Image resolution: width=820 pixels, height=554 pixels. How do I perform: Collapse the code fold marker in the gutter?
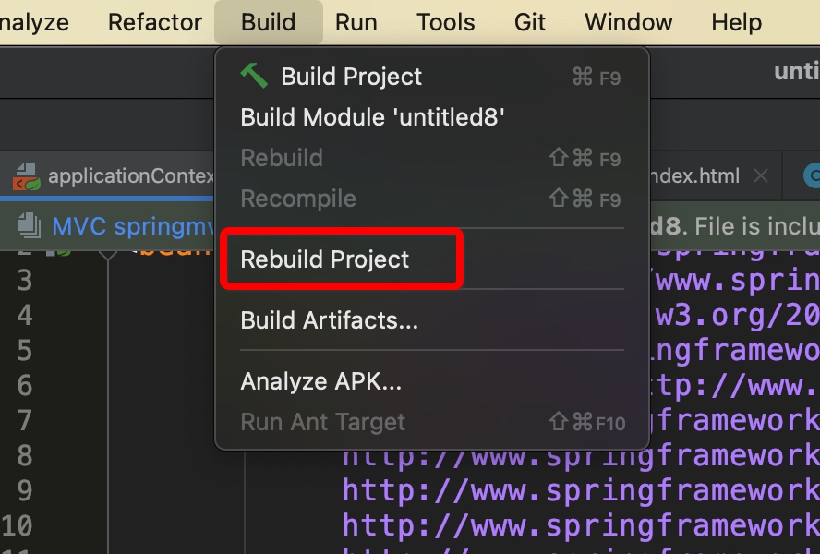(x=107, y=250)
